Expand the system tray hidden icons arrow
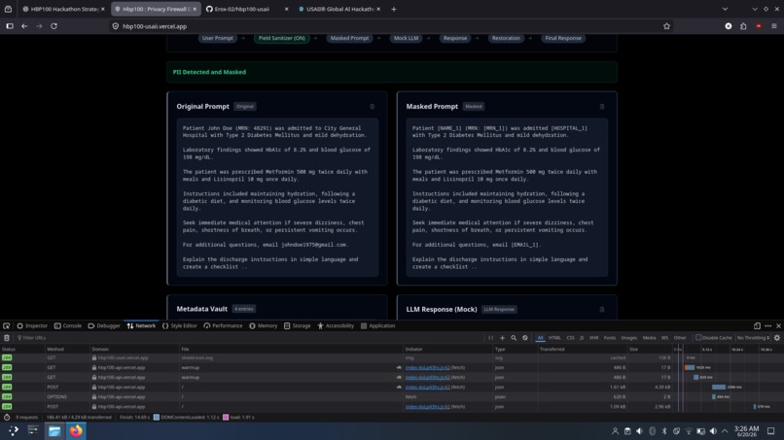 click(x=725, y=431)
